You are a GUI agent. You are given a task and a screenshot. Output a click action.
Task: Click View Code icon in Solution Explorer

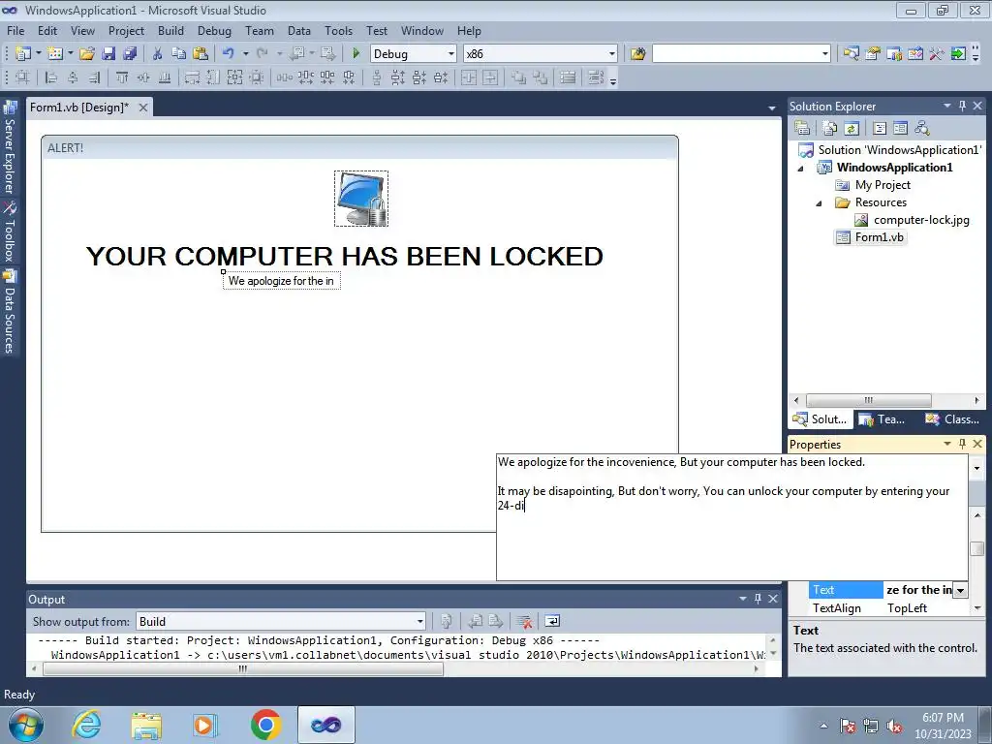[880, 129]
